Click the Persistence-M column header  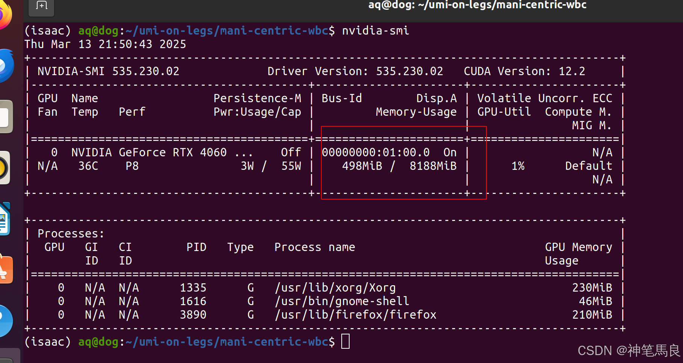(x=257, y=98)
